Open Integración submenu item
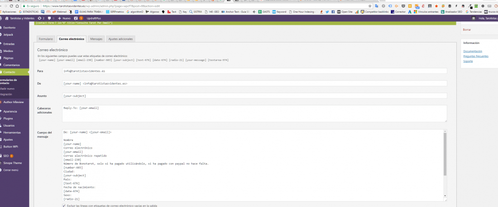This screenshot has height=207, width=498. point(6,94)
